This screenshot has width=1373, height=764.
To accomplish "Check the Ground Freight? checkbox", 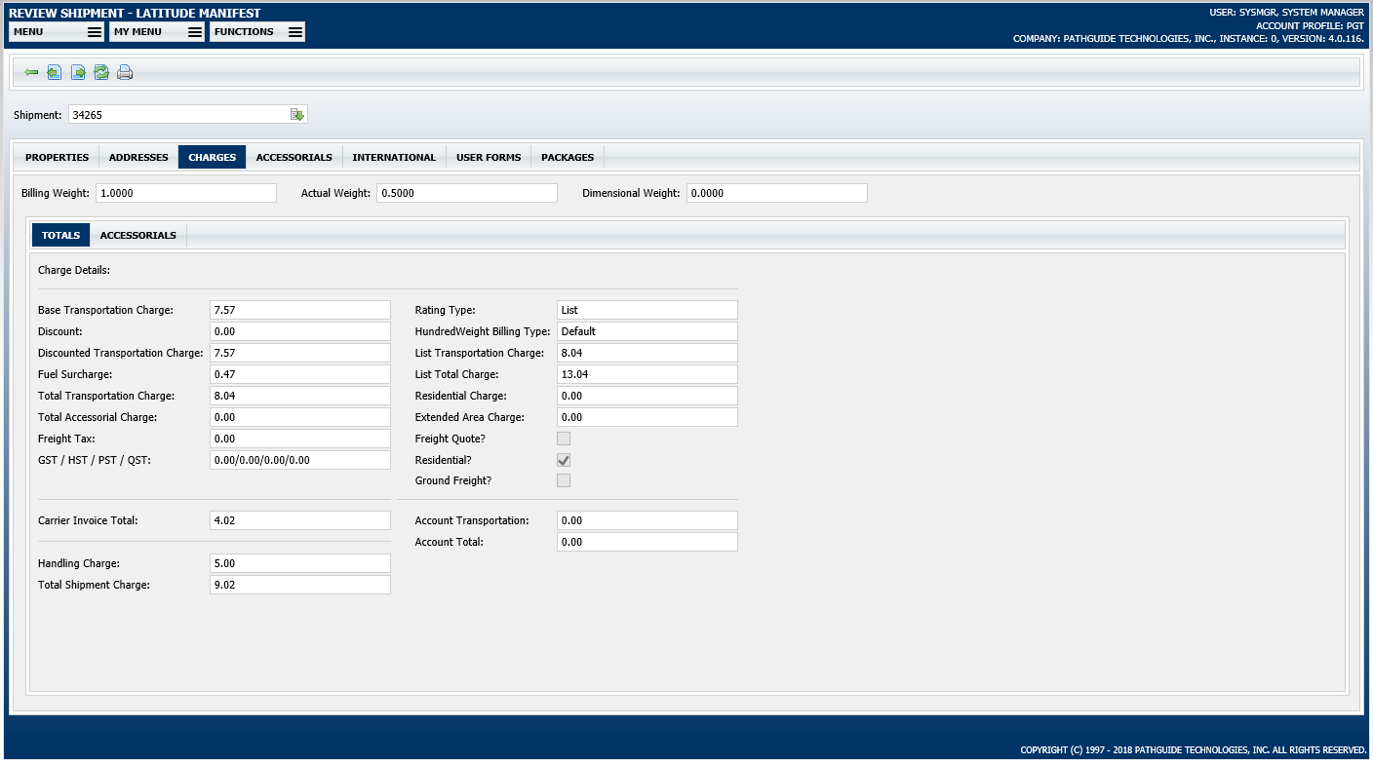I will tap(563, 479).
